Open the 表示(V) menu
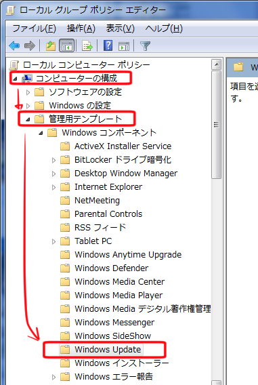 coord(120,28)
